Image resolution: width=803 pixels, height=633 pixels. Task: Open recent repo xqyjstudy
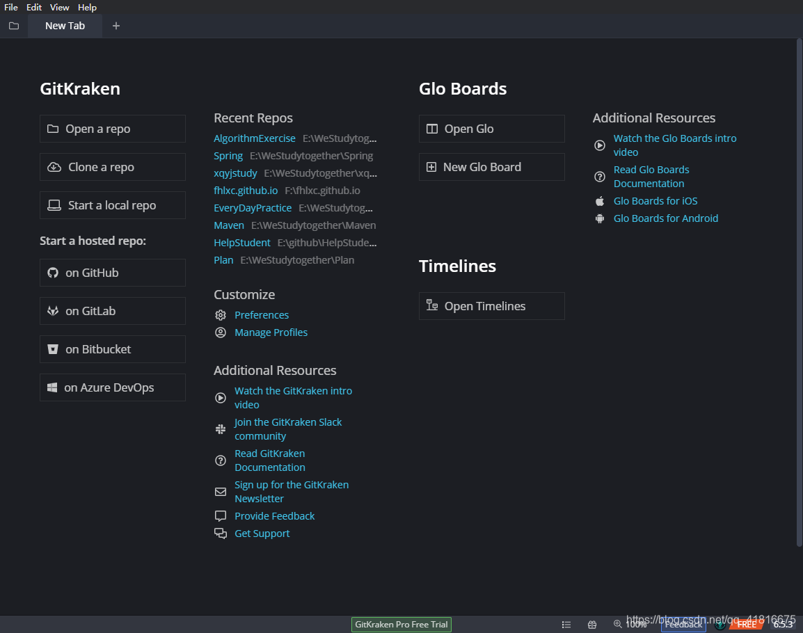tap(235, 173)
